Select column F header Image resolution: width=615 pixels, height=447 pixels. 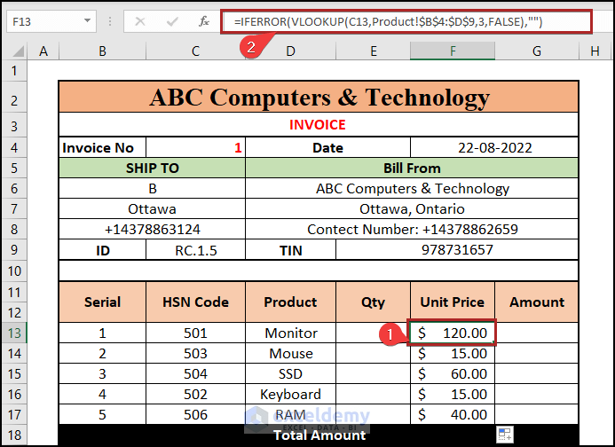453,51
